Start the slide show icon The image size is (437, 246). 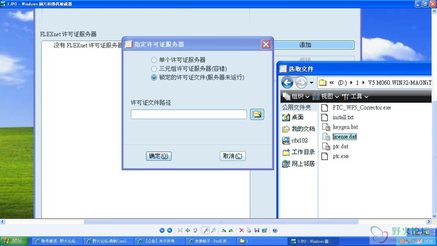tap(195, 230)
